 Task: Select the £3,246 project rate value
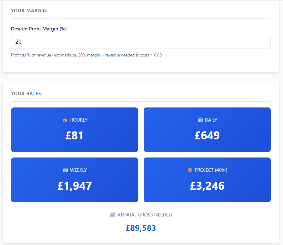click(207, 186)
